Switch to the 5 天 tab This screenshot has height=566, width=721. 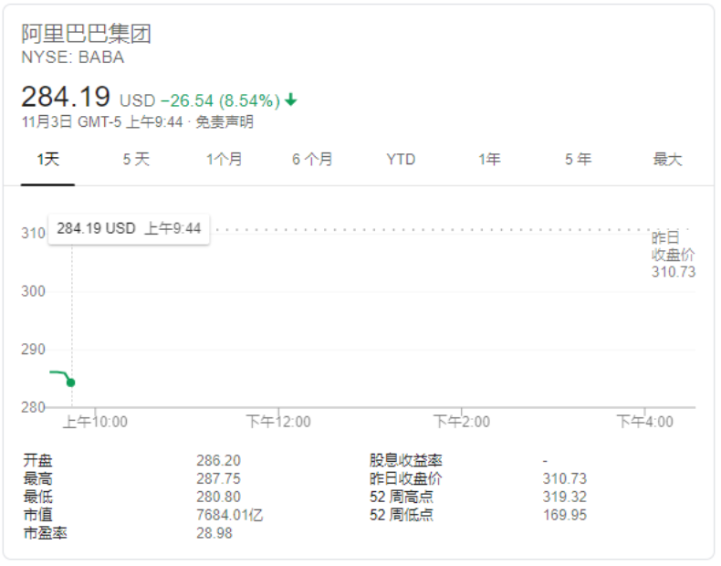pos(136,160)
